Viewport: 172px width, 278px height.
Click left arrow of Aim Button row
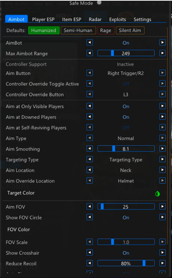pyautogui.click(x=90, y=73)
